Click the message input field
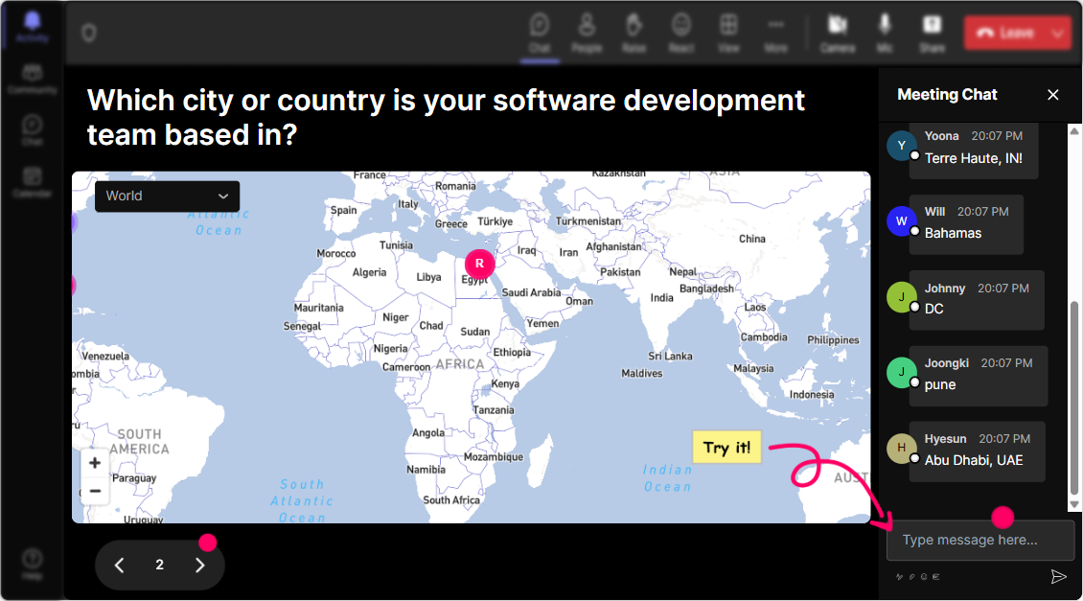This screenshot has height=601, width=1083. [x=980, y=541]
